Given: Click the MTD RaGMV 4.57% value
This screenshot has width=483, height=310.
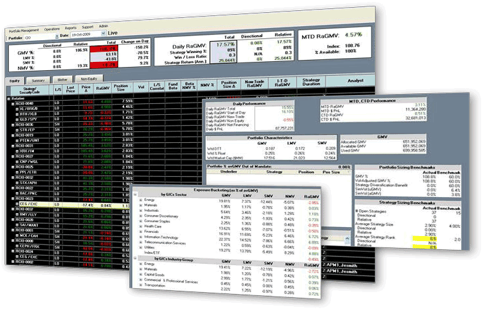Looking at the screenshot, I should click(x=353, y=34).
